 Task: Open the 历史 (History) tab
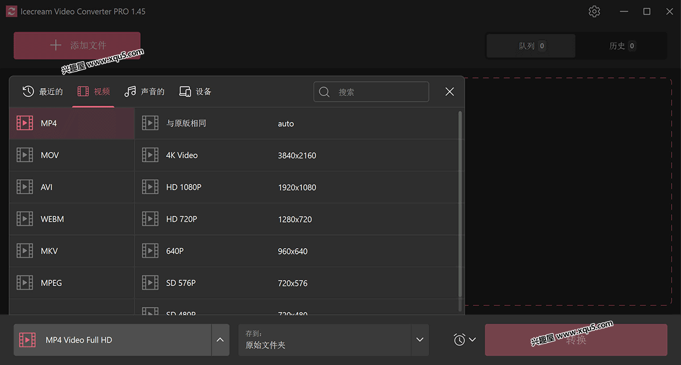coord(622,46)
